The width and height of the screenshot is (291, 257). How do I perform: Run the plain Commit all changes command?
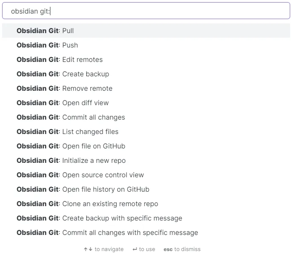coord(71,117)
